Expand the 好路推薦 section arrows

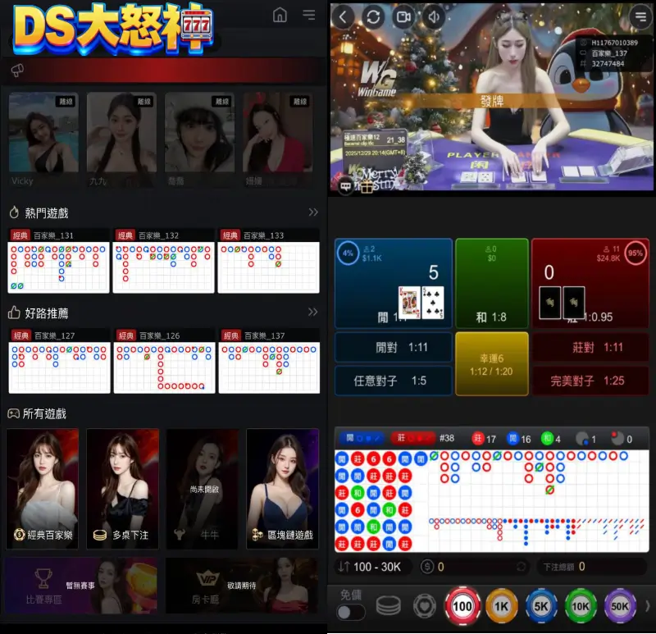pyautogui.click(x=312, y=312)
